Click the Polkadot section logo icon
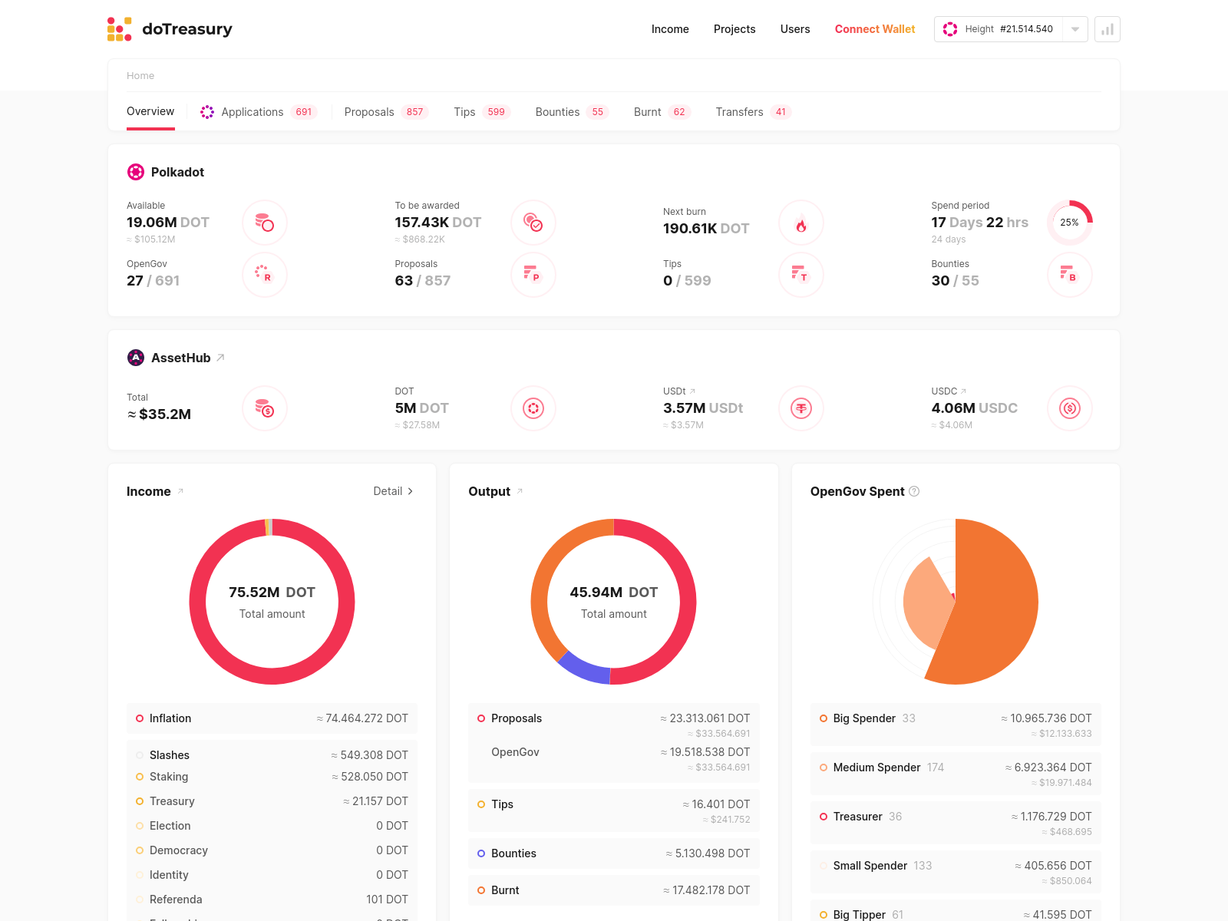Image resolution: width=1228 pixels, height=921 pixels. (x=136, y=172)
